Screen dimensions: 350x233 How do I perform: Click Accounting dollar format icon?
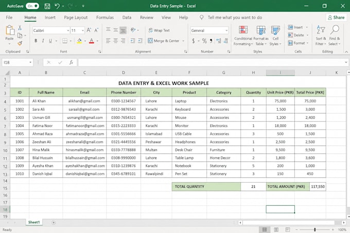coord(194,41)
